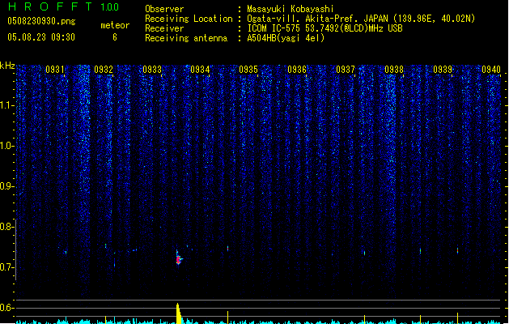Viewport: 509px width, 324px height.
Task: Click the 'Observer' field label
Action: [164, 9]
